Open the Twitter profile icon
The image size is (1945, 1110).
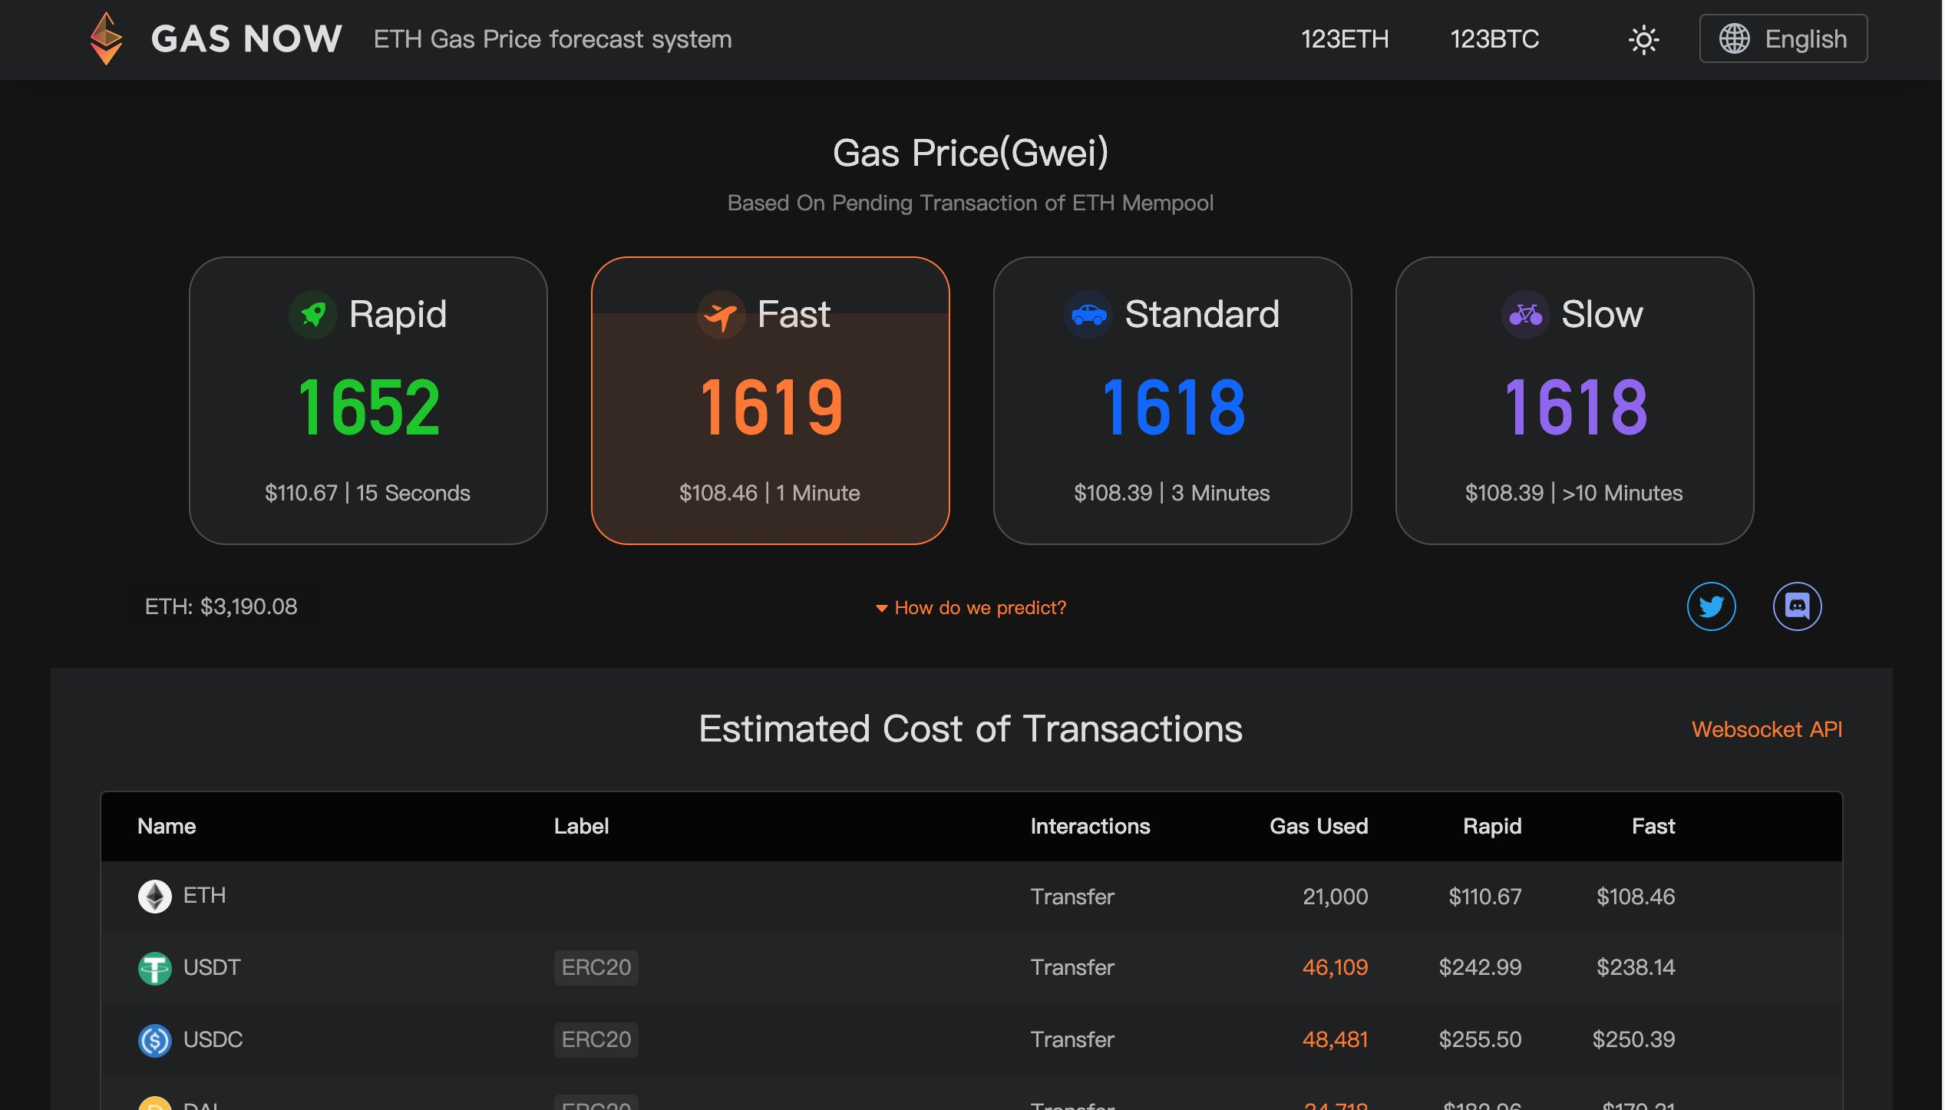pos(1711,606)
